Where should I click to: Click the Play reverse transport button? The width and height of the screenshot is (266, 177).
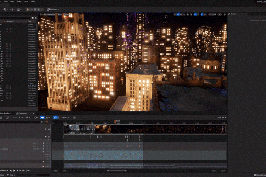pos(11,171)
